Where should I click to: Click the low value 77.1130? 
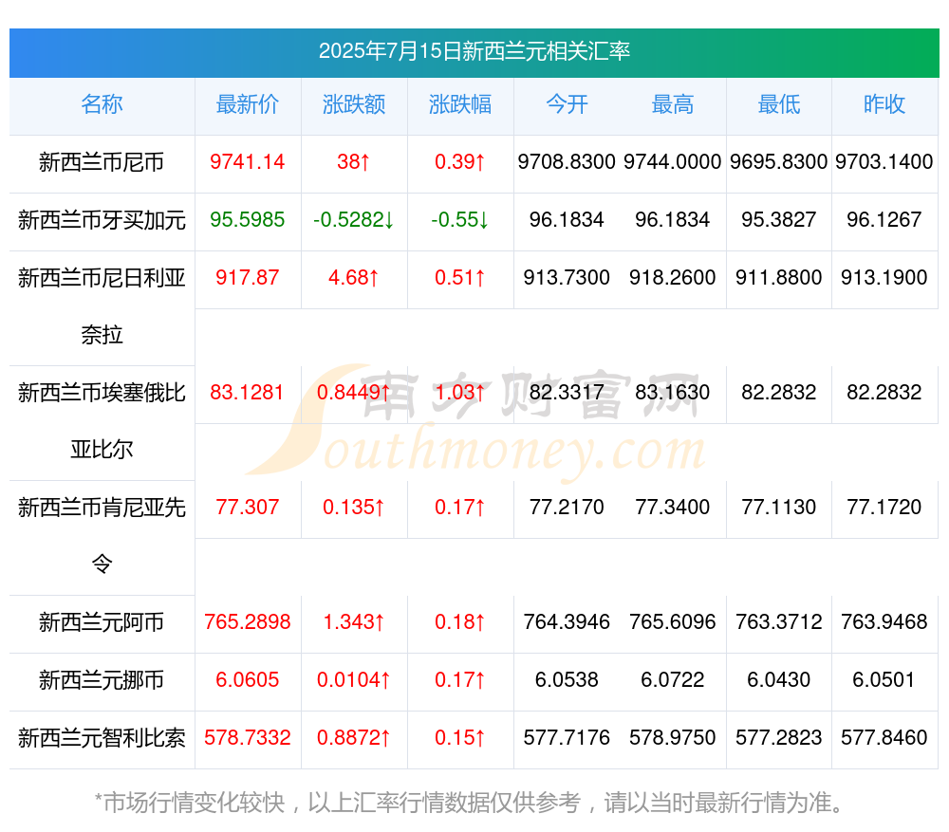(x=779, y=507)
